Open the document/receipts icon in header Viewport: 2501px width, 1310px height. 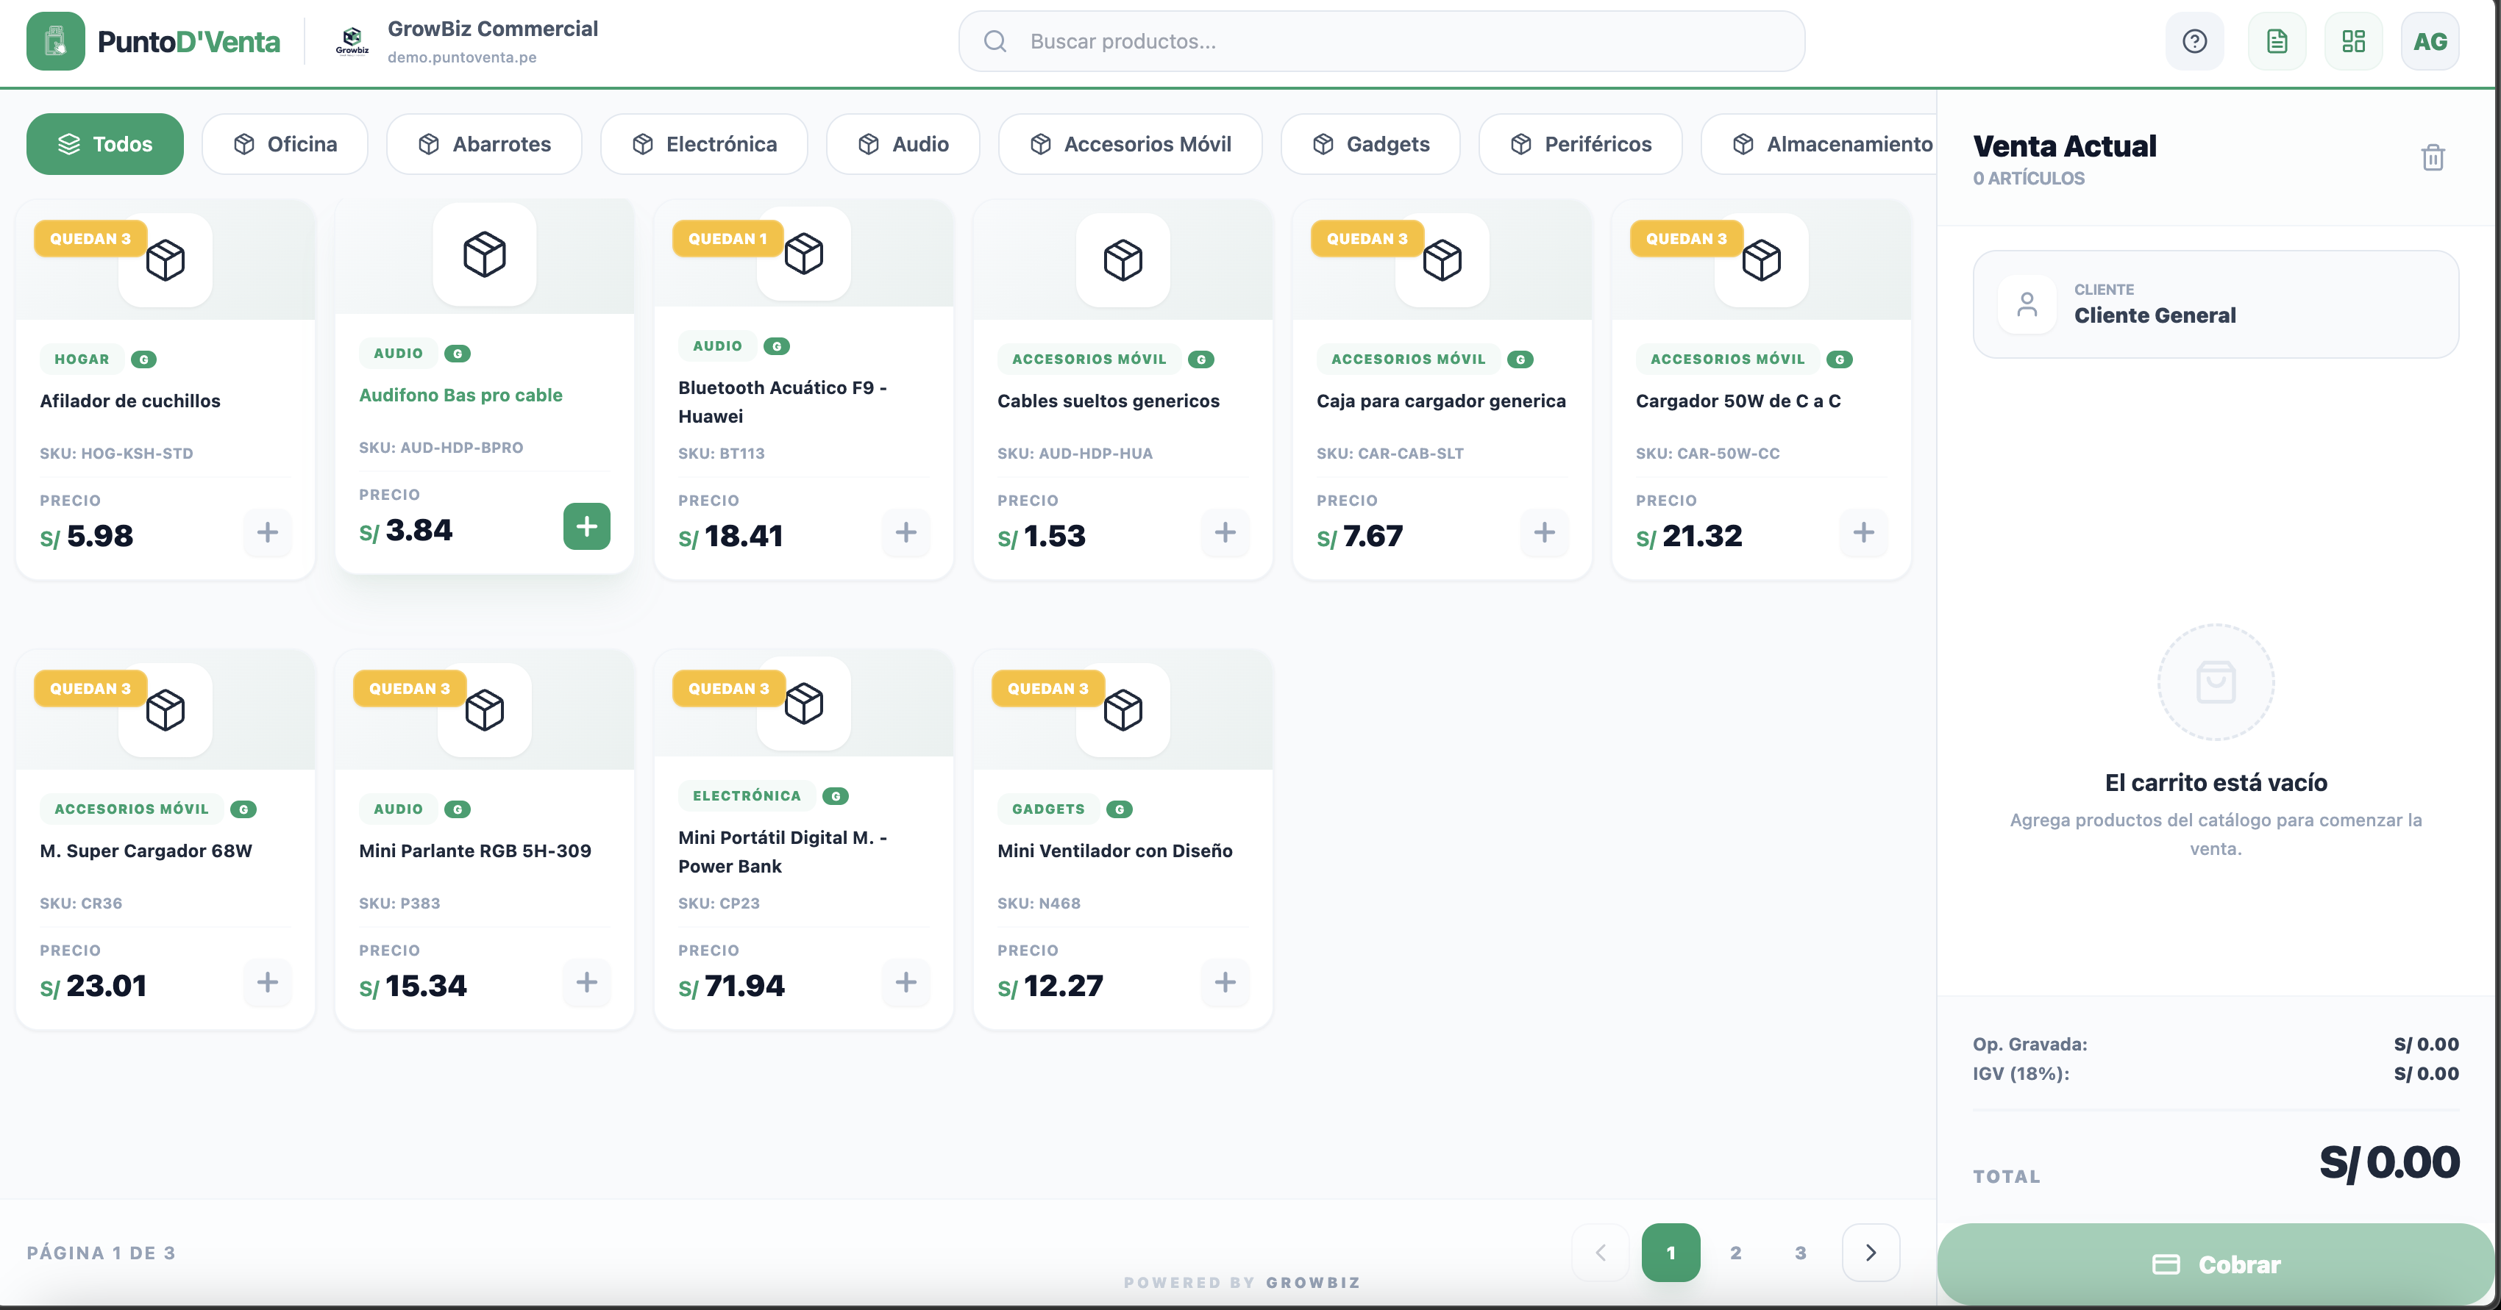[x=2277, y=42]
